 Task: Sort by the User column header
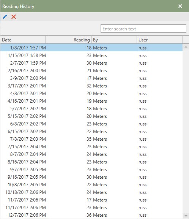[x=160, y=40]
